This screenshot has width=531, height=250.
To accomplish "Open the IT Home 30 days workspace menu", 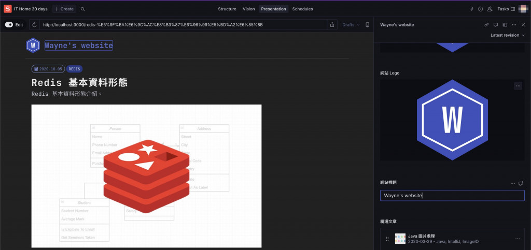I will click(x=31, y=9).
